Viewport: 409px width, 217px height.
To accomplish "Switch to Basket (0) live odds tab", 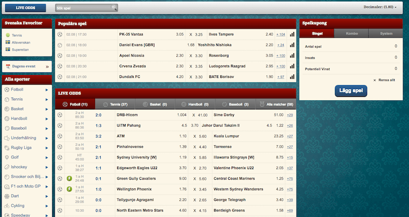I will 155,104.
